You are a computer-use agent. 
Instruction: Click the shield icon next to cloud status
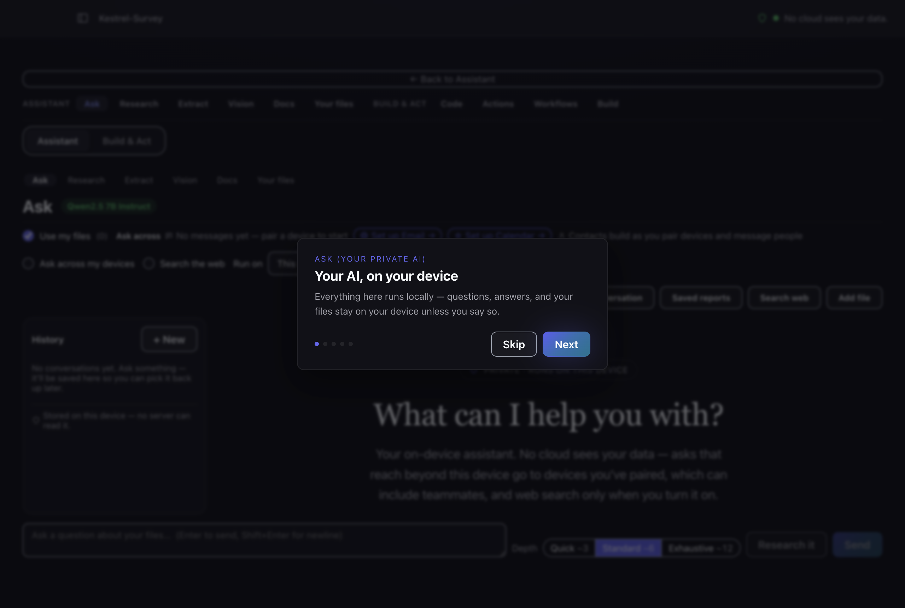tap(762, 18)
